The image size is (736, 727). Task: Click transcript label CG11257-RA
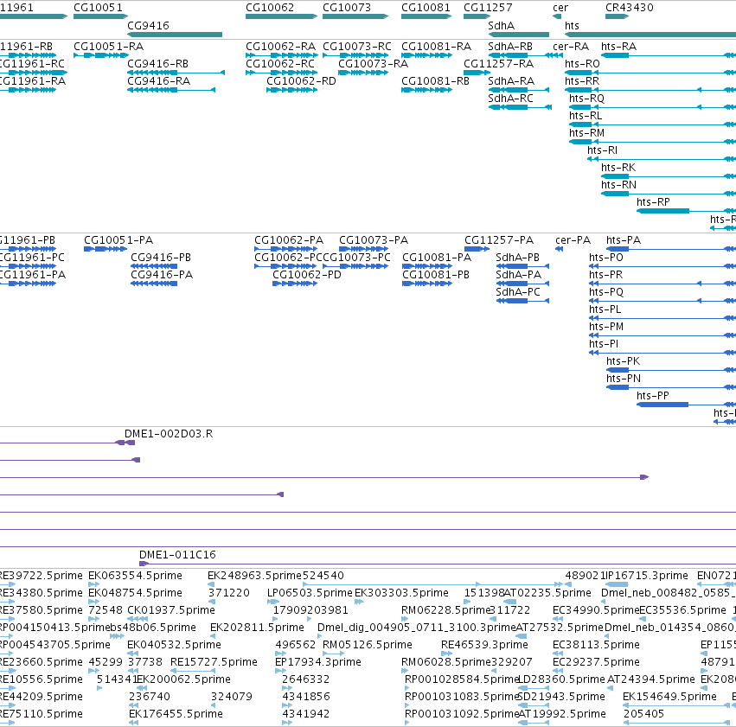pos(498,64)
